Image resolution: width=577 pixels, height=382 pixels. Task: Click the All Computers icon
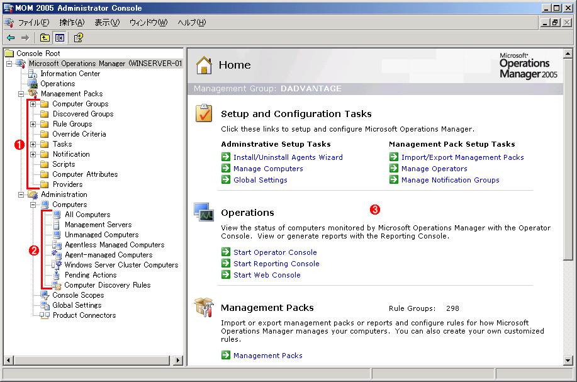(57, 214)
